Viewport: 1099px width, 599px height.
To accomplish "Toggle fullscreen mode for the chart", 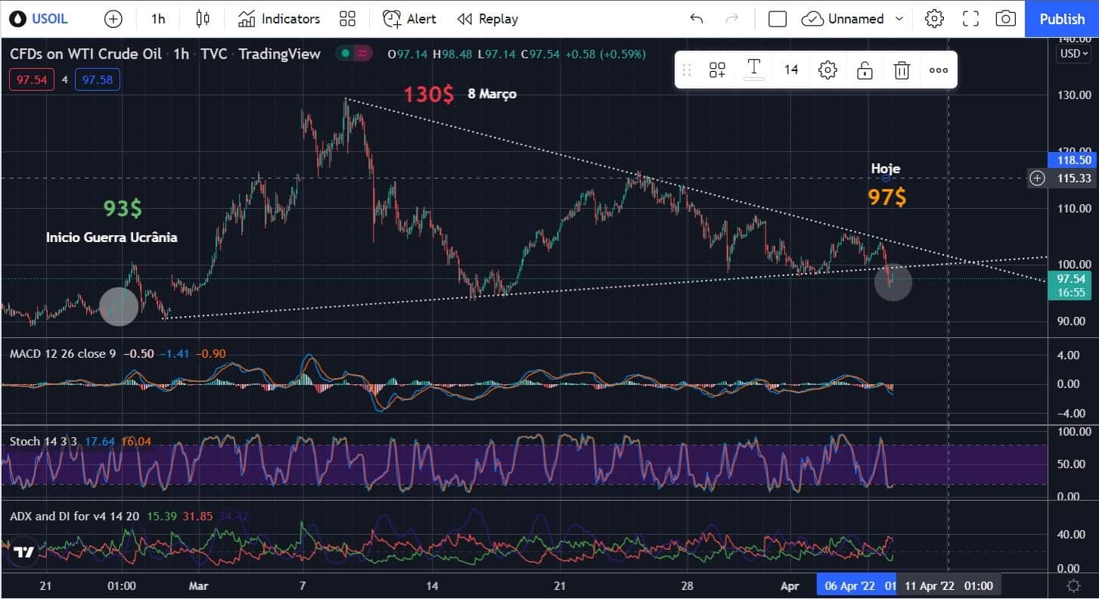I will click(x=970, y=19).
